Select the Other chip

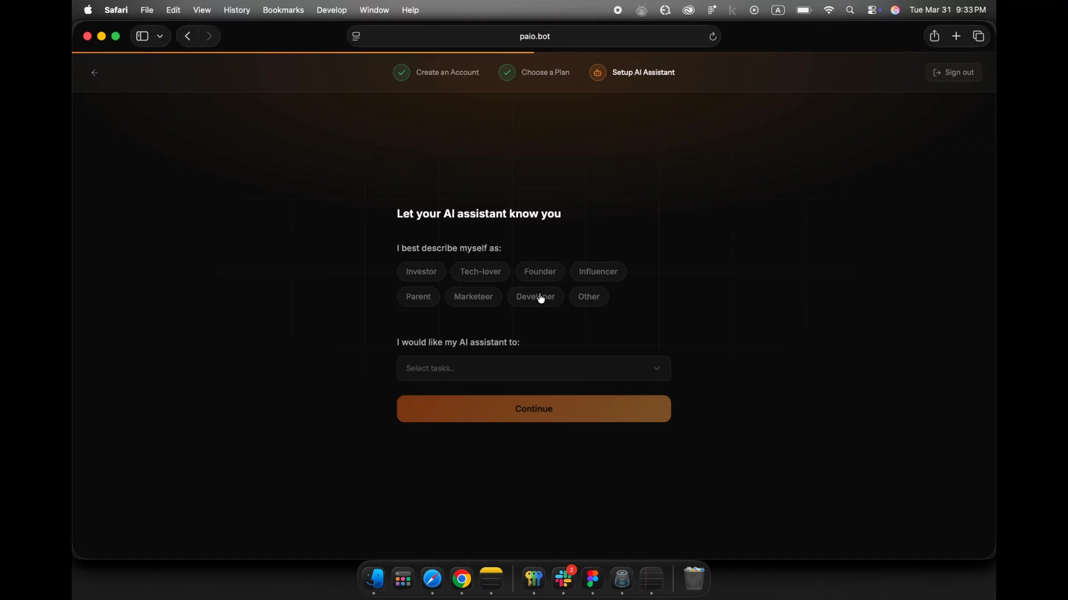[x=589, y=297]
